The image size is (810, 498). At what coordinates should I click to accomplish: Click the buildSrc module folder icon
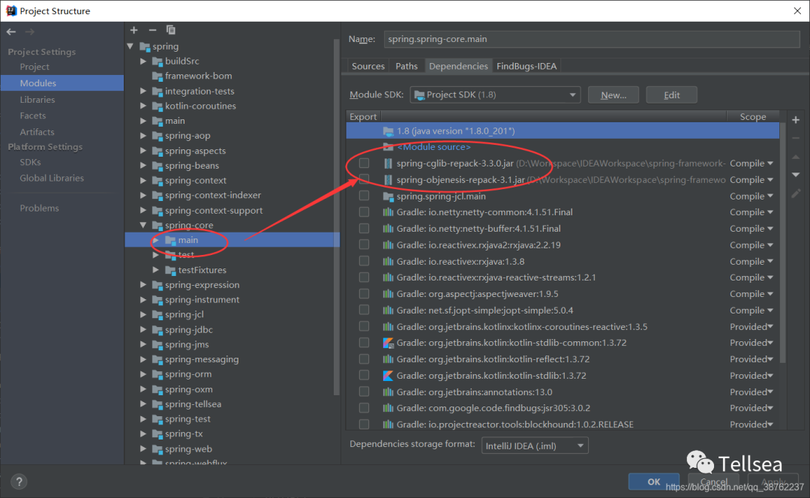[157, 61]
